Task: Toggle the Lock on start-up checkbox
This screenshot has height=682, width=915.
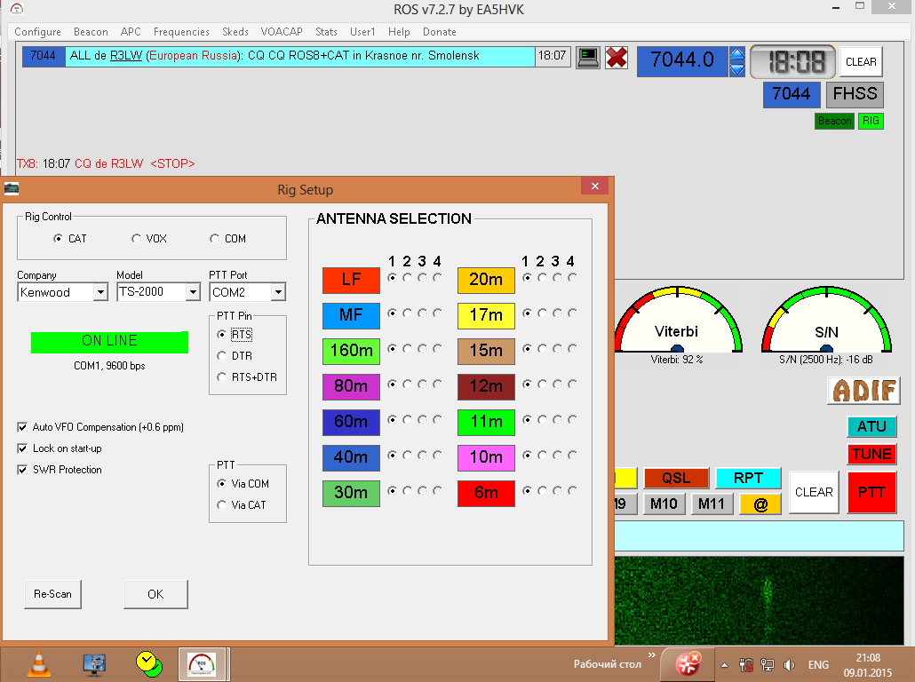Action: [22, 448]
